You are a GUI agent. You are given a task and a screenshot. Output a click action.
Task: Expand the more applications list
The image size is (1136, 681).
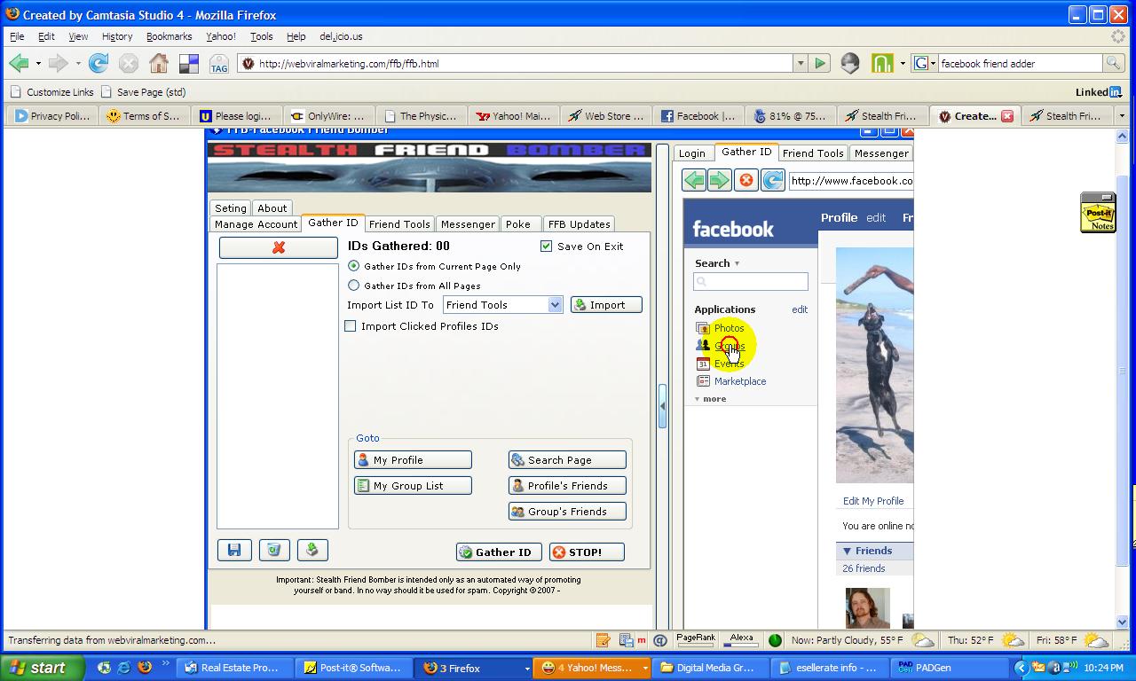coord(710,399)
